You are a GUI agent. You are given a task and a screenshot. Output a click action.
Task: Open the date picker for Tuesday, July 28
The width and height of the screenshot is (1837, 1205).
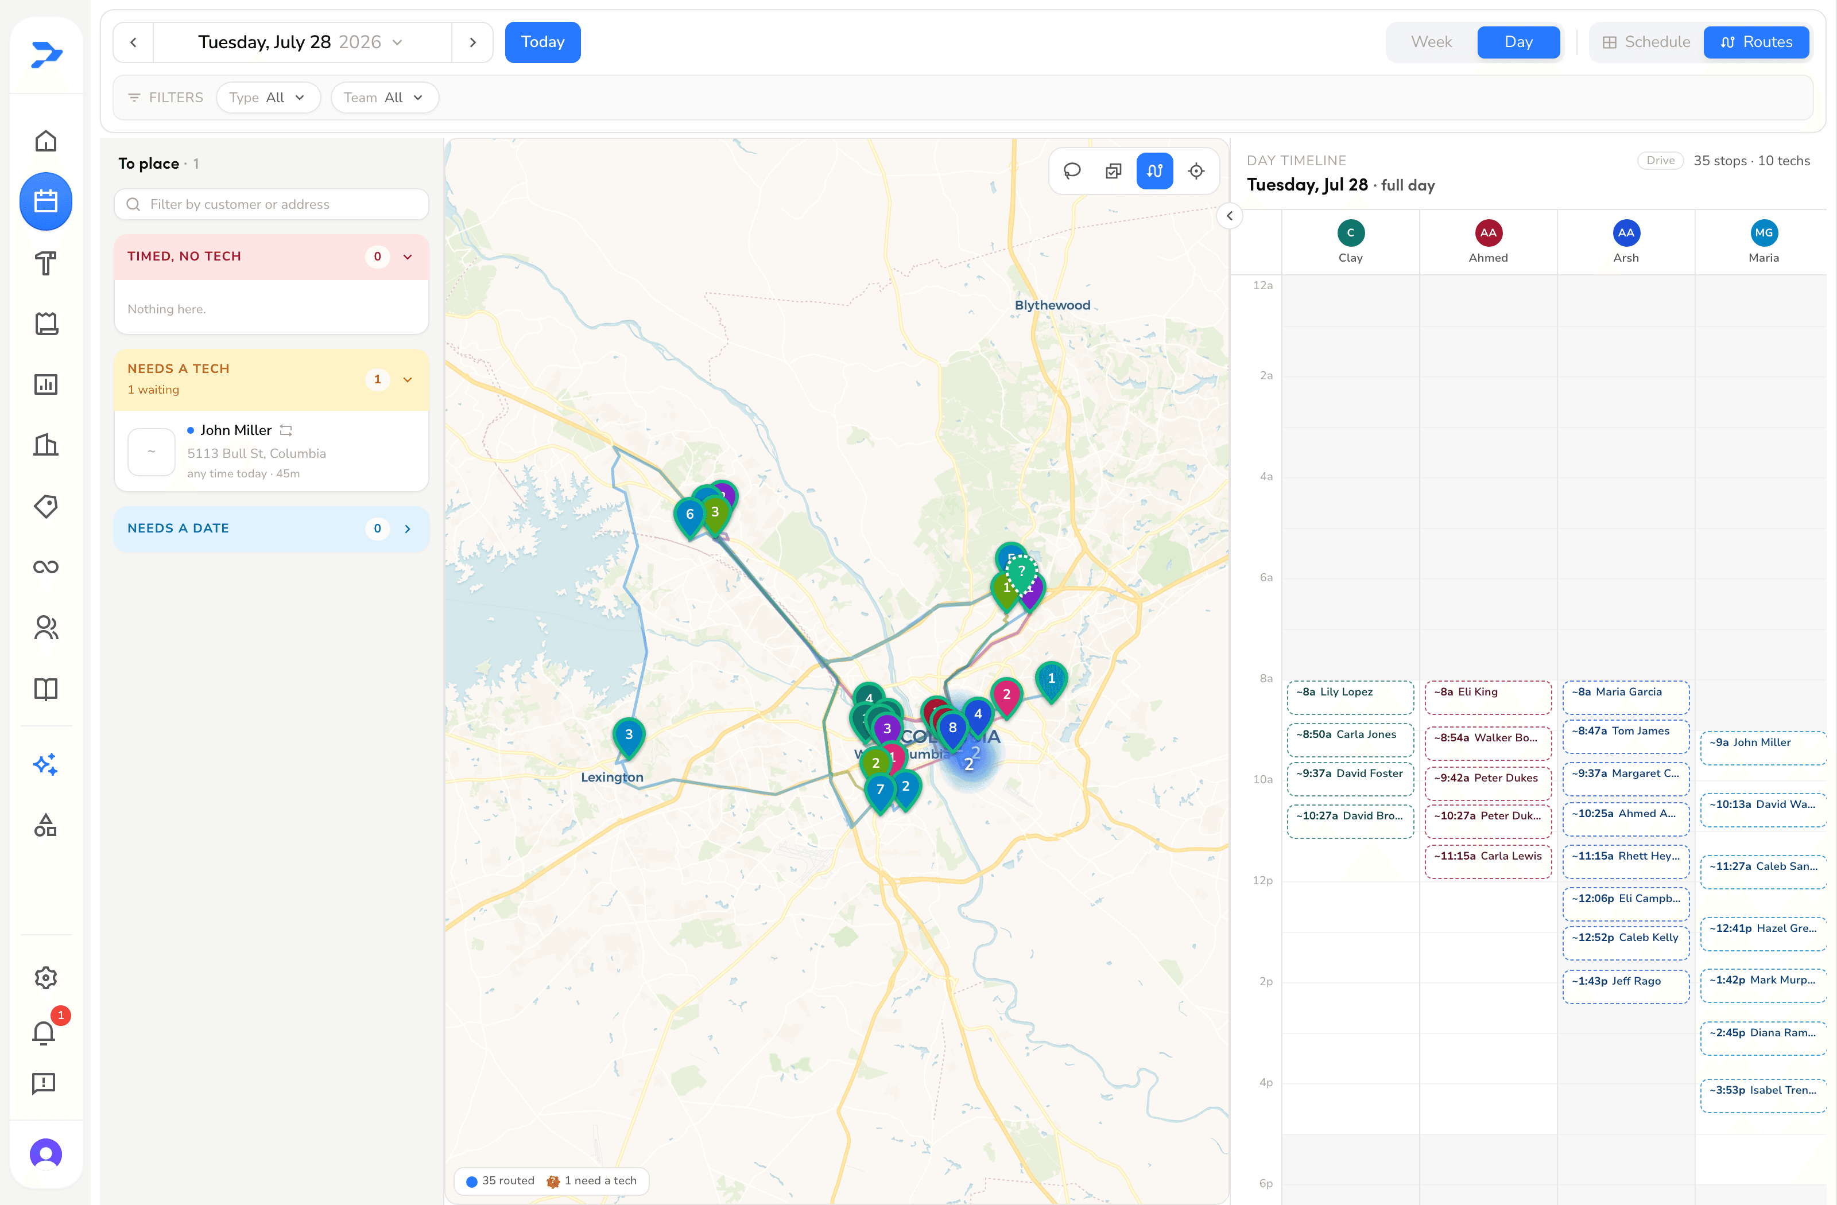302,42
